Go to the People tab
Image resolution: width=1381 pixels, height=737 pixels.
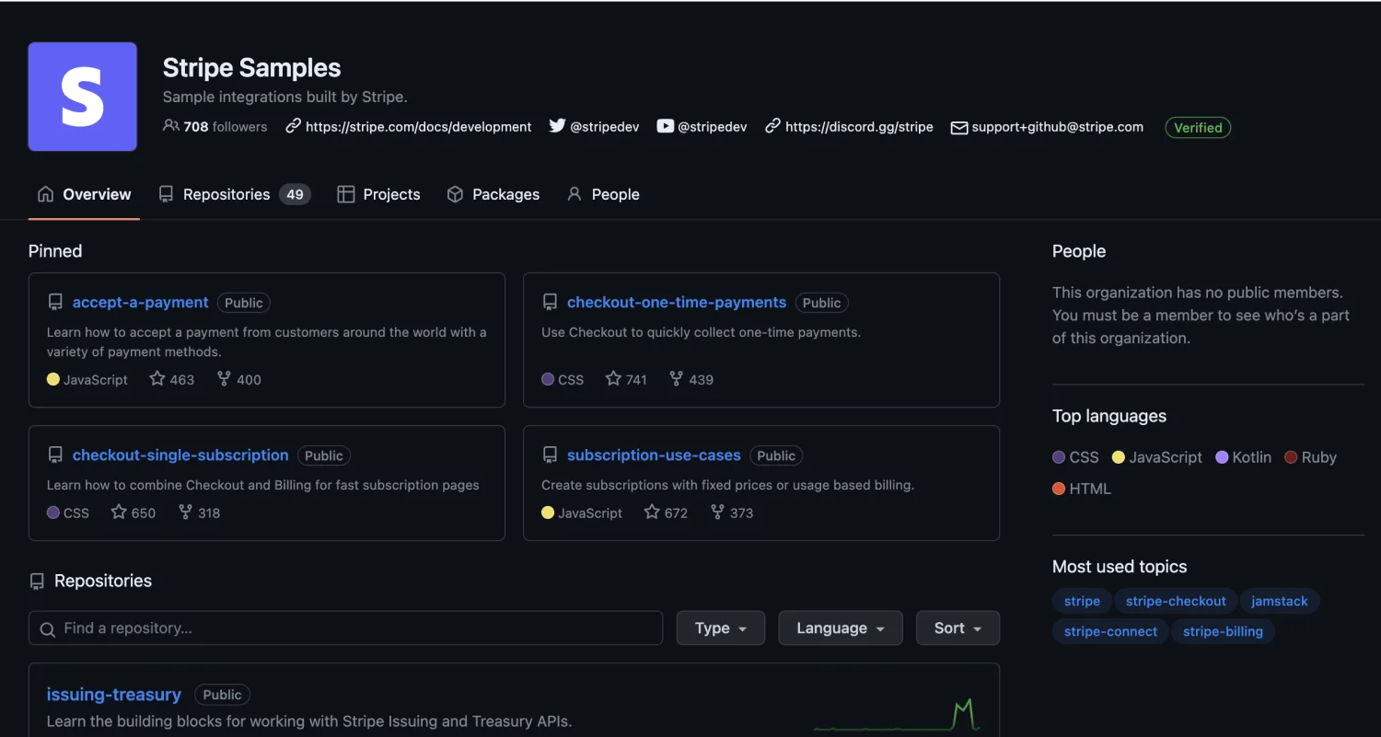click(x=603, y=194)
